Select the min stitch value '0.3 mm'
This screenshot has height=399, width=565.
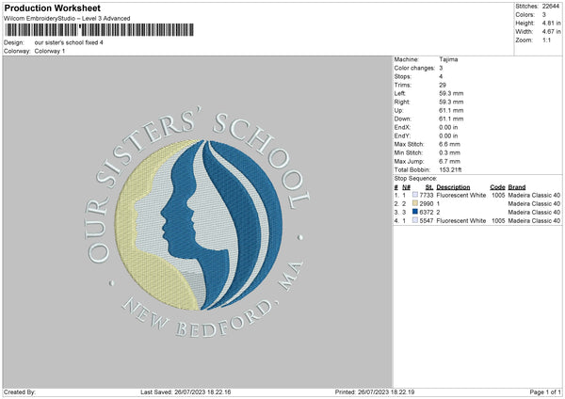(x=449, y=152)
